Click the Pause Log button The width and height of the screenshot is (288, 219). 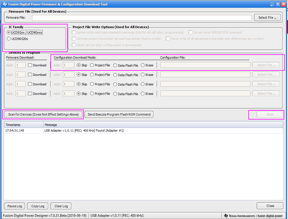pos(15,206)
